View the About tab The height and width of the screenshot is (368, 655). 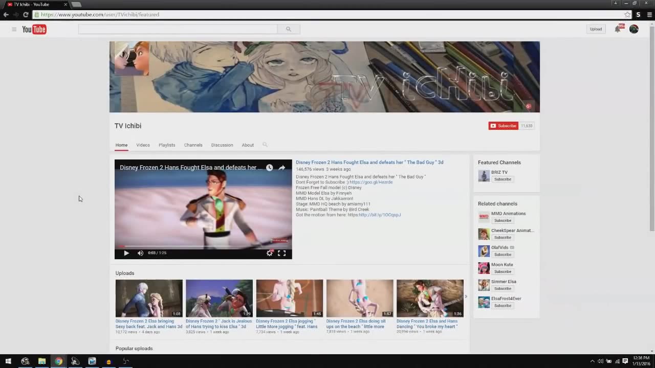248,145
